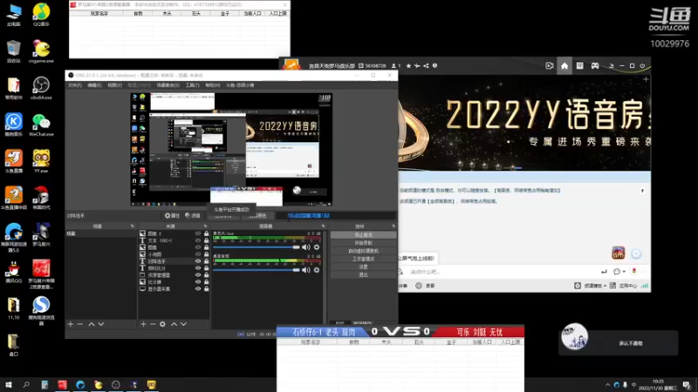This screenshot has height=392, width=698.
Task: Click the share icon in YY title bar
Action: (x=426, y=66)
